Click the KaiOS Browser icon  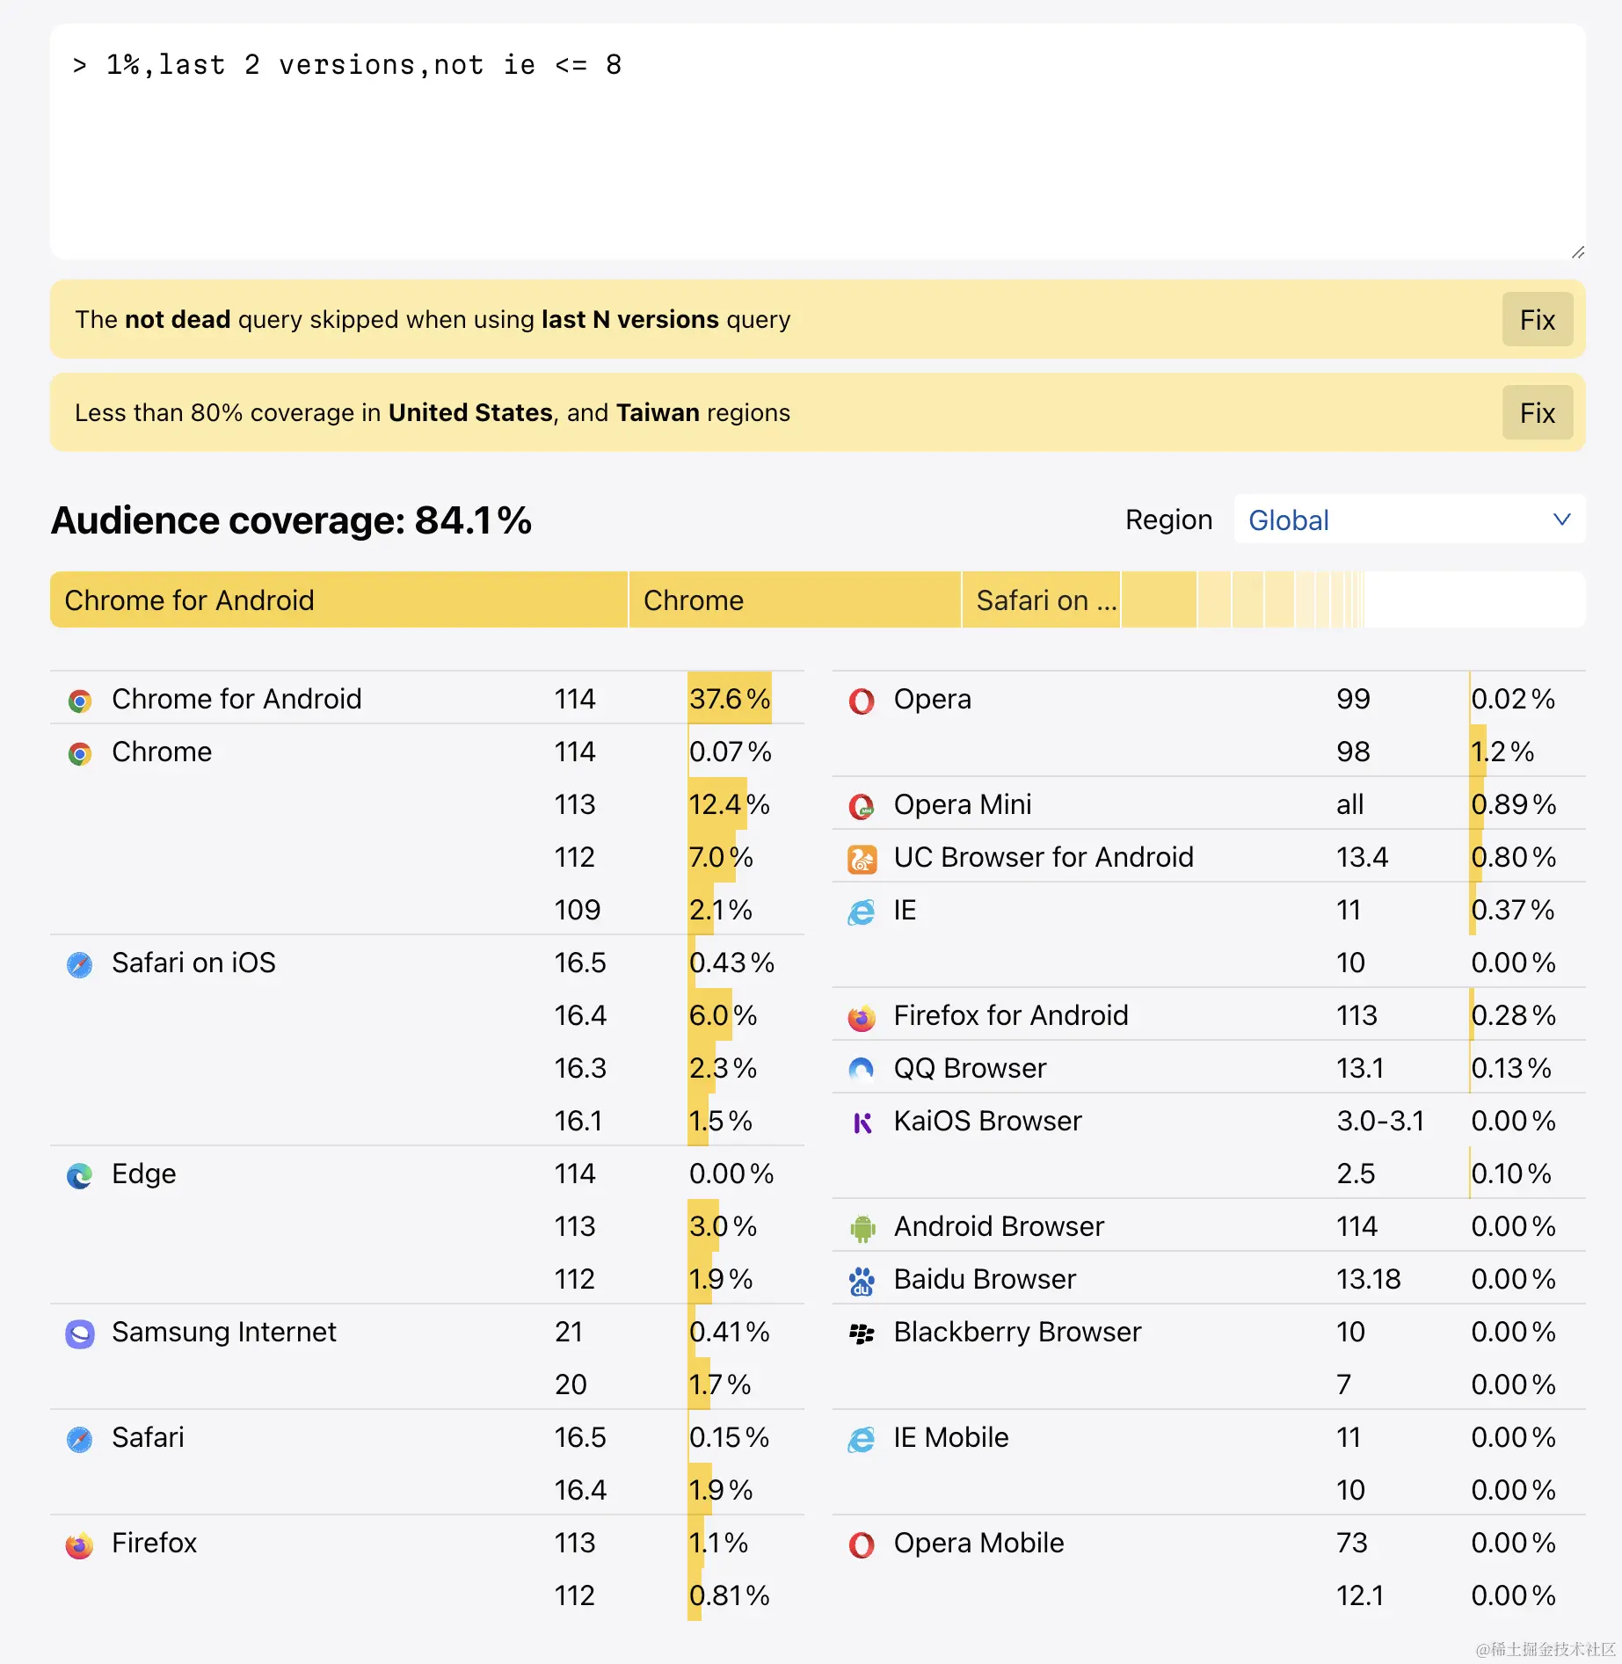click(862, 1123)
